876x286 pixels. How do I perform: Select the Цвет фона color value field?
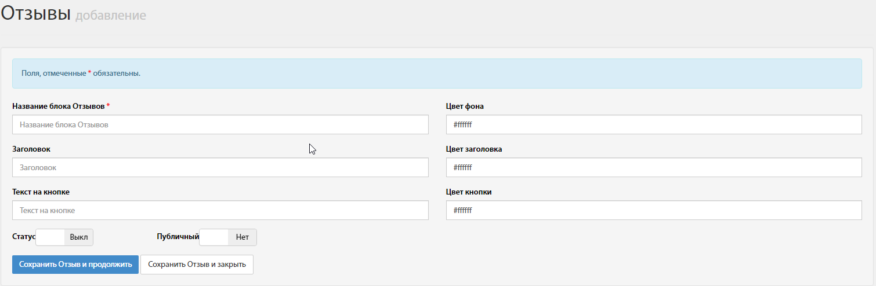click(x=654, y=124)
